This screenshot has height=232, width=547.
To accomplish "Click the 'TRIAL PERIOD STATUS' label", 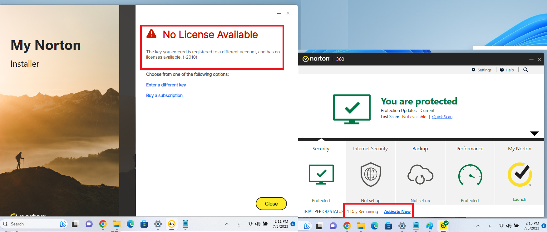I will click(323, 211).
